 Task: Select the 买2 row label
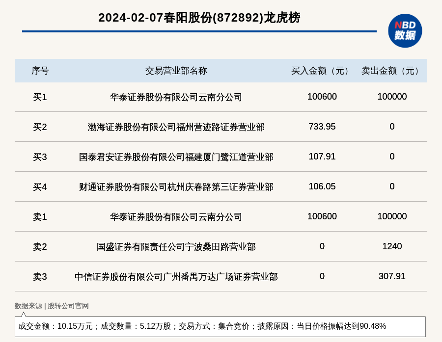pyautogui.click(x=40, y=127)
